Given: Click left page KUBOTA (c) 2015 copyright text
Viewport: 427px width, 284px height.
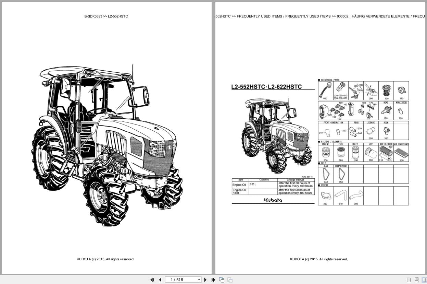Looking at the screenshot, I should tap(105, 259).
